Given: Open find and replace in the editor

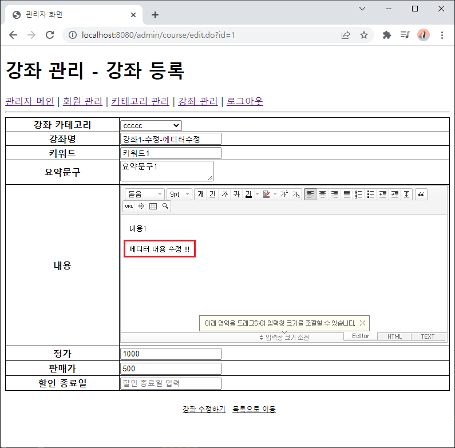Looking at the screenshot, I should click(165, 207).
